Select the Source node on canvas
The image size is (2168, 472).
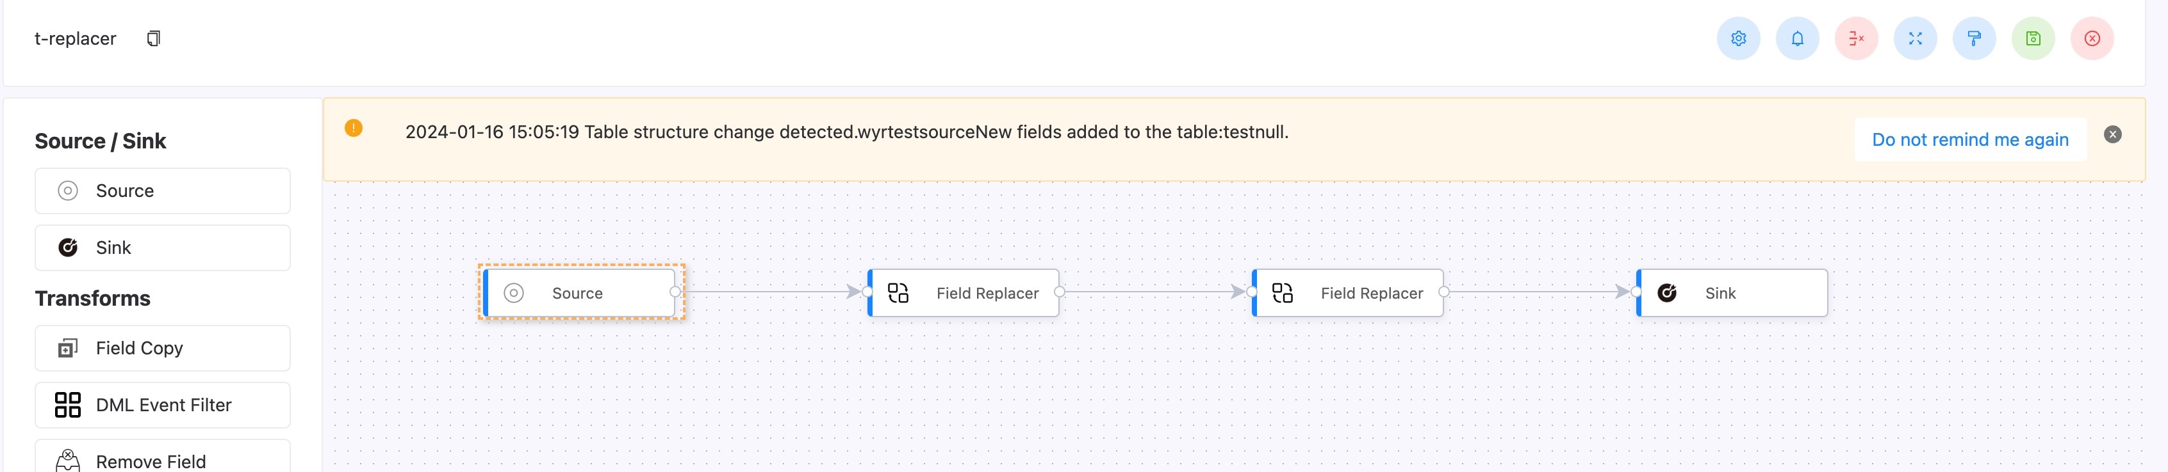[x=580, y=292]
